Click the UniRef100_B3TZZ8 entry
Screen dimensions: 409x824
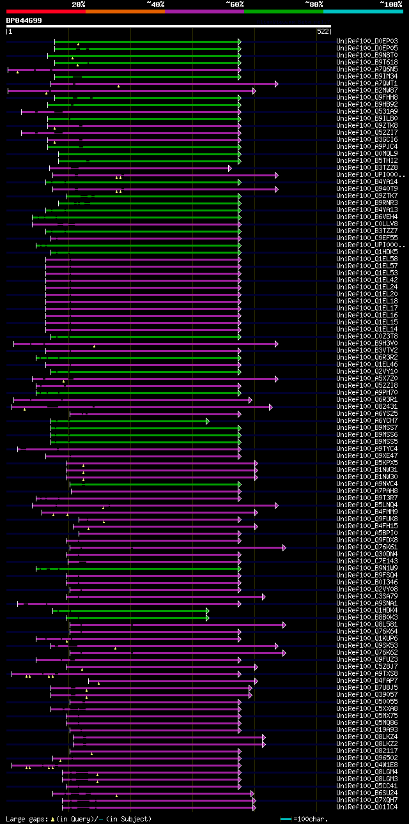(367, 168)
